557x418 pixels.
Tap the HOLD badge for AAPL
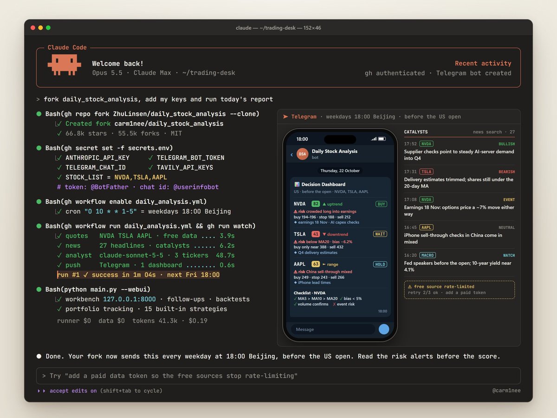click(381, 264)
